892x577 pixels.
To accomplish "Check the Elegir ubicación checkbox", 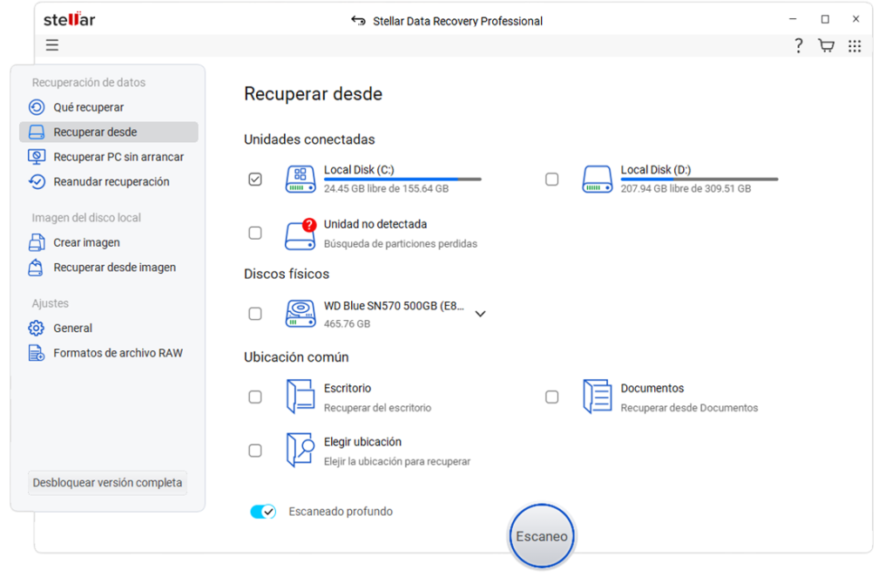I will [255, 451].
